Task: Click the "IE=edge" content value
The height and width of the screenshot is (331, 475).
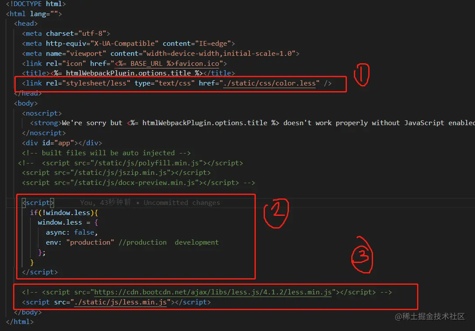Action: [213, 44]
